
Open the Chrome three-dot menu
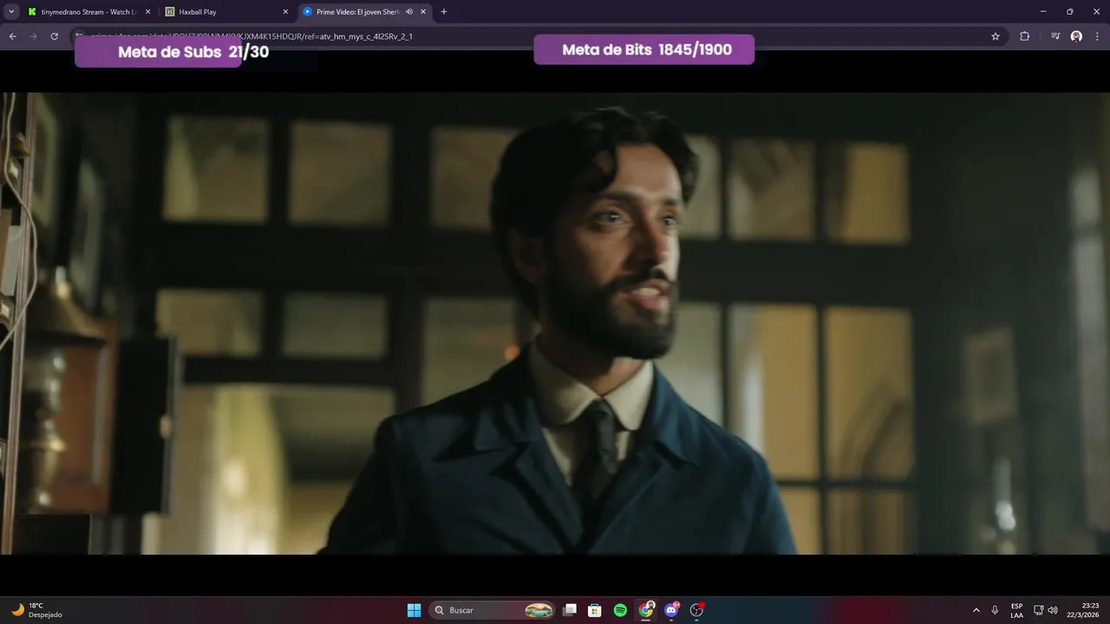[x=1097, y=36]
